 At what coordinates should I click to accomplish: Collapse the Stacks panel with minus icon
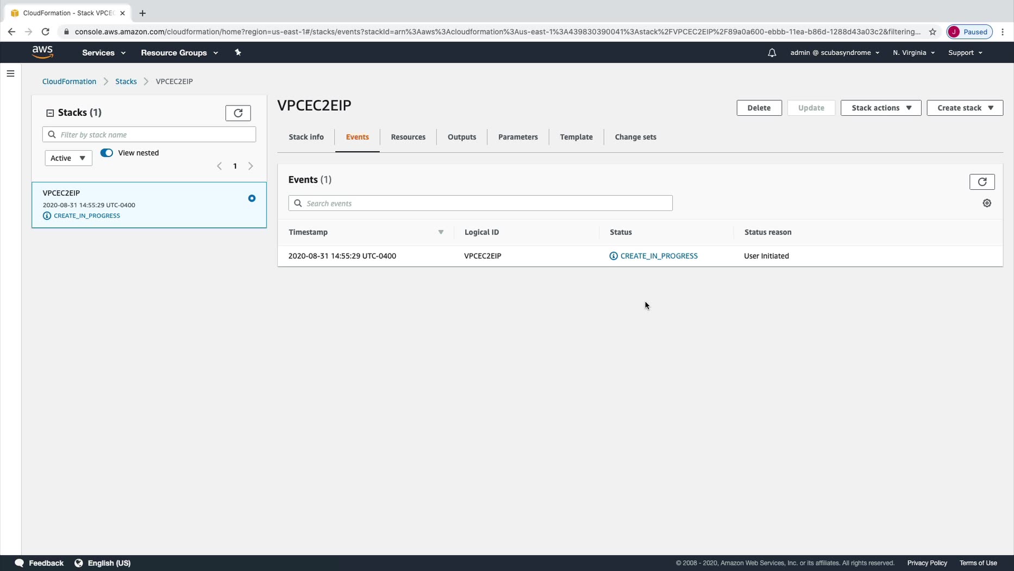point(50,113)
